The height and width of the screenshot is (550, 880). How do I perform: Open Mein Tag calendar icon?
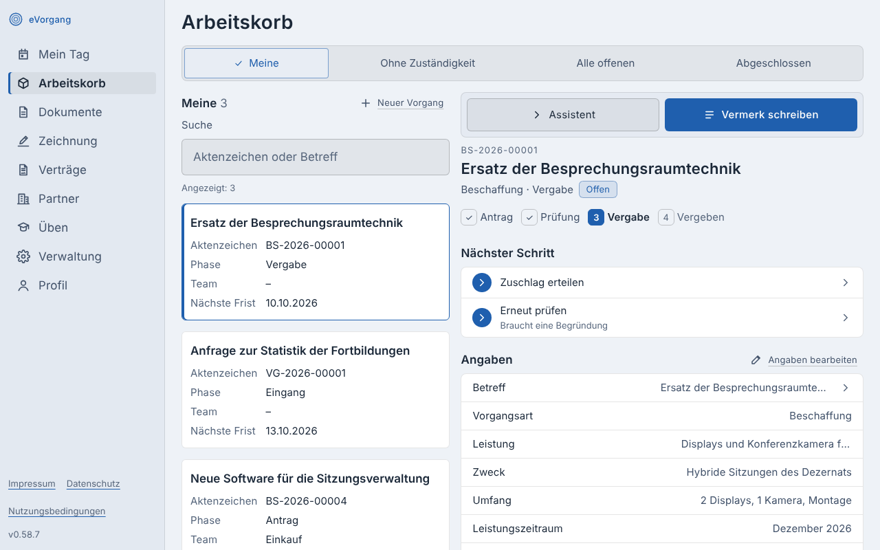pyautogui.click(x=23, y=54)
